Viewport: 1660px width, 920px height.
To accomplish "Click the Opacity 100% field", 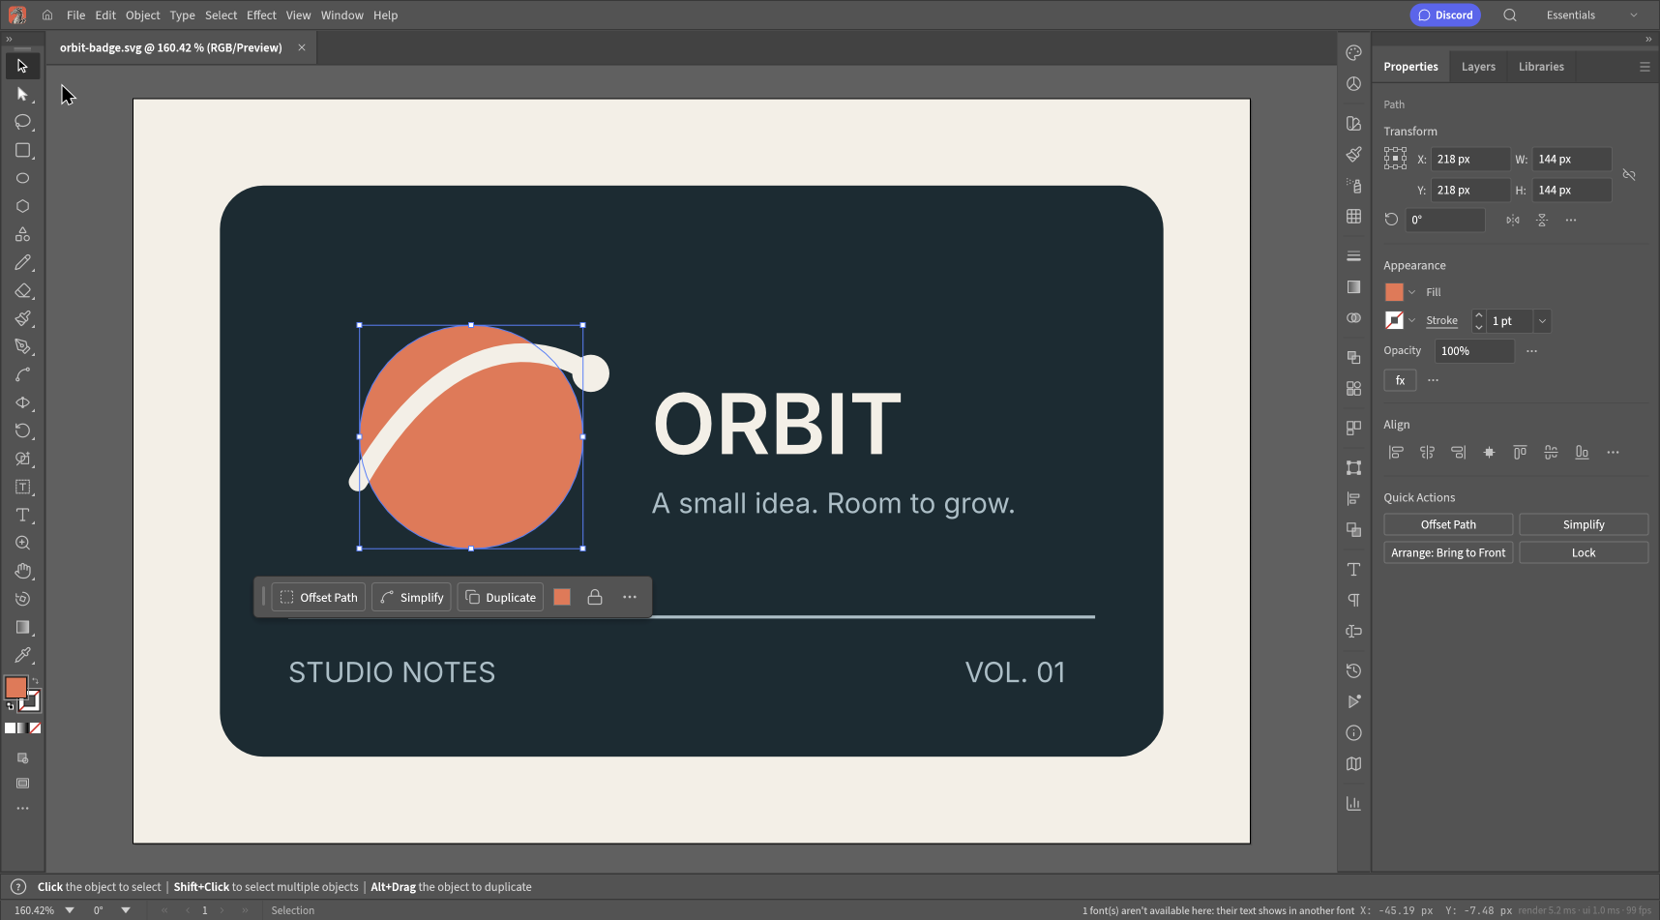I will (1474, 351).
